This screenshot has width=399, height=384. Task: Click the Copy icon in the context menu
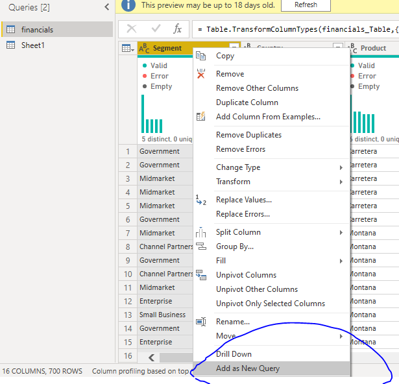tap(200, 56)
